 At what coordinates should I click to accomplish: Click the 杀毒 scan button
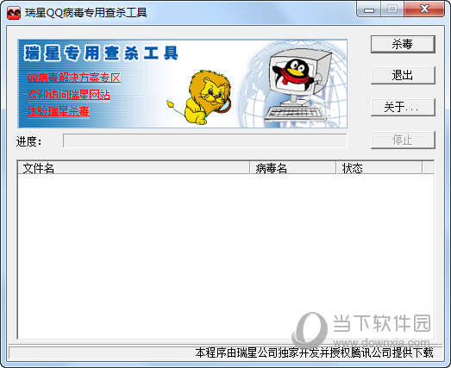pos(403,44)
